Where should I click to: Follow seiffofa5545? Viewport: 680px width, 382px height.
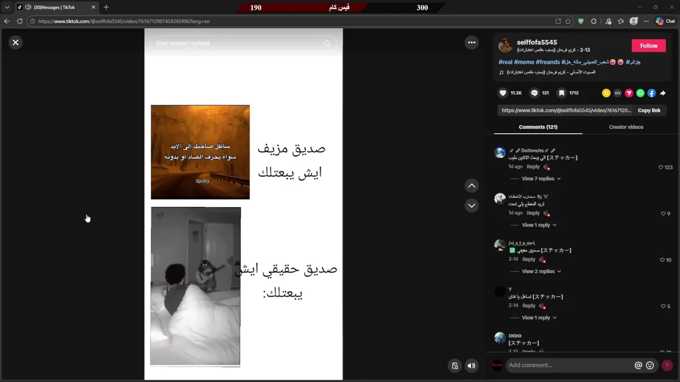(648, 46)
